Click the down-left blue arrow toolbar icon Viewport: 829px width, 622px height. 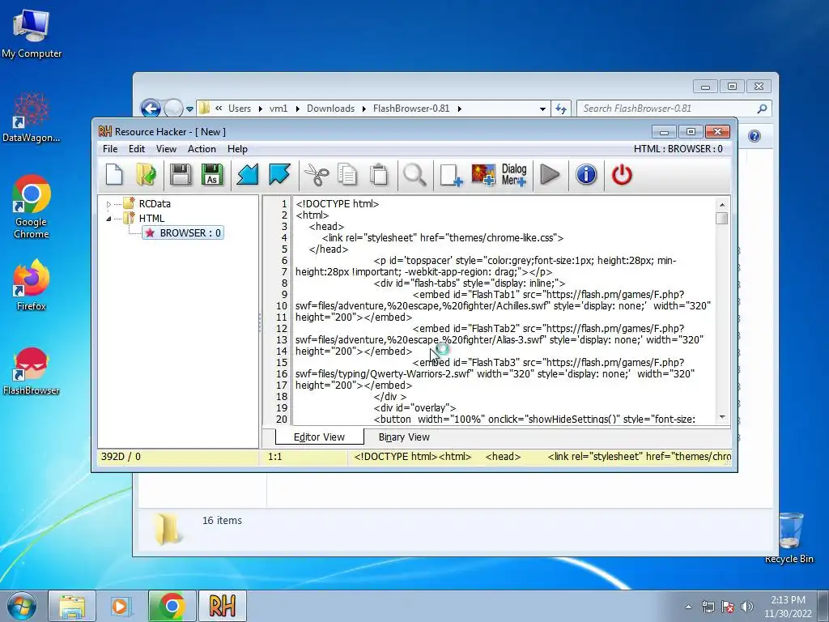point(247,175)
